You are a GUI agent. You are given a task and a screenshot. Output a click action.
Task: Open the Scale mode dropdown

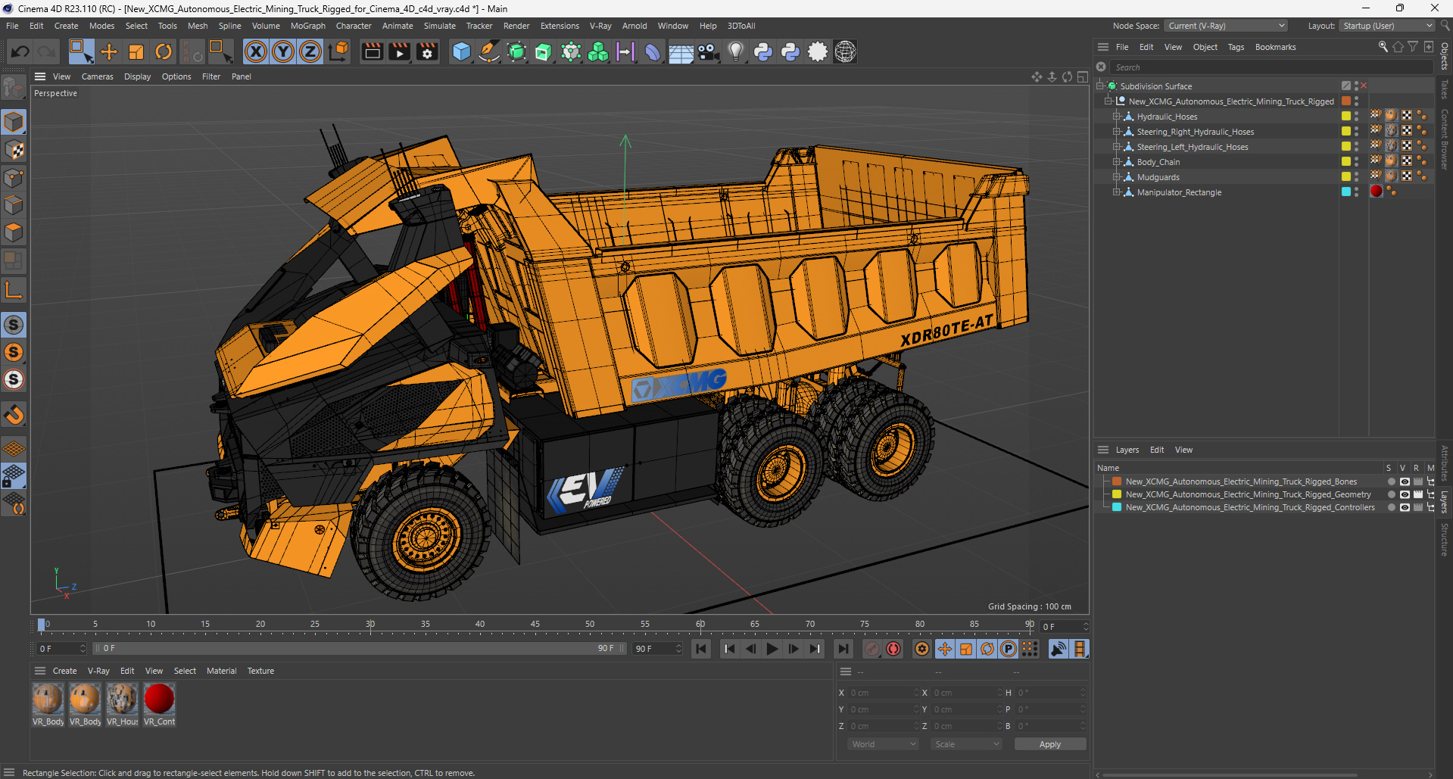(x=967, y=744)
